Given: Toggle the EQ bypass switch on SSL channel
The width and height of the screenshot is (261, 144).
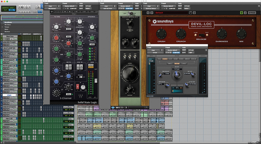Looking at the screenshot, I should 67,67.
